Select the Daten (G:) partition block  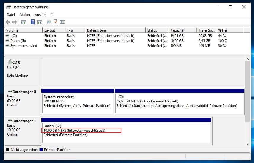coord(126,131)
